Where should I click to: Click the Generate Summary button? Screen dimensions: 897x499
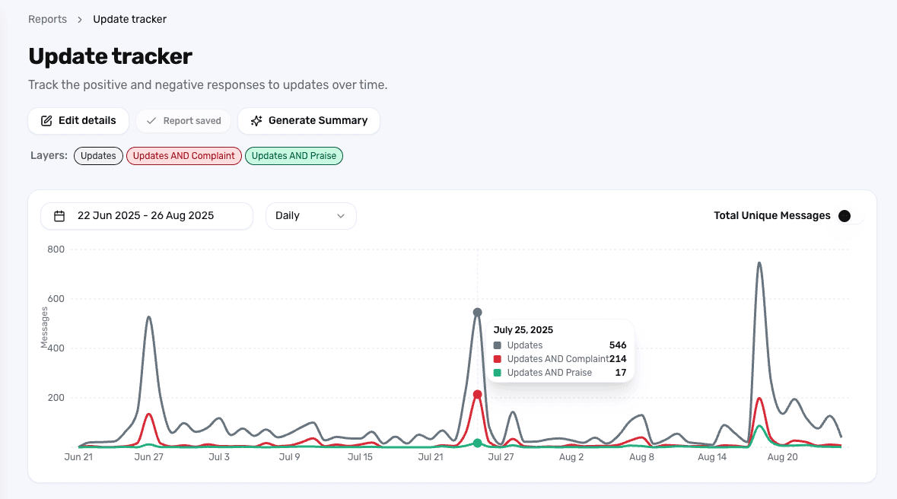point(308,120)
